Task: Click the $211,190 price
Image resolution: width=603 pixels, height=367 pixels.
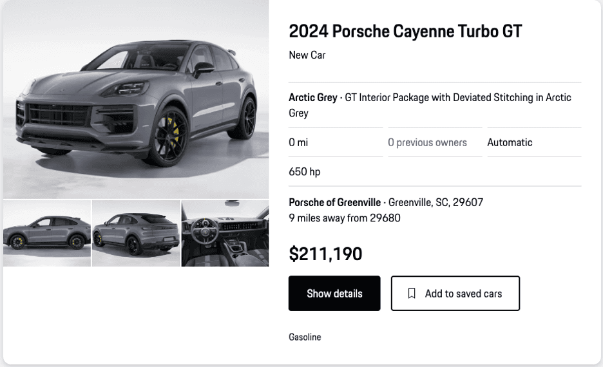Action: click(325, 254)
